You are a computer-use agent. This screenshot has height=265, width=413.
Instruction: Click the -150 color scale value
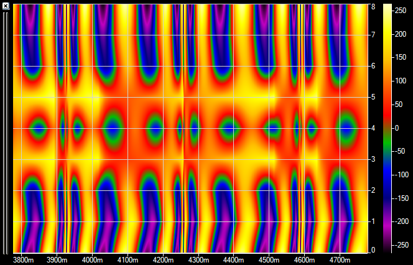click(x=402, y=198)
